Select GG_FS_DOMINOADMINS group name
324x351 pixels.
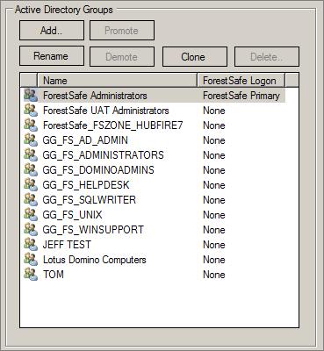(x=98, y=170)
